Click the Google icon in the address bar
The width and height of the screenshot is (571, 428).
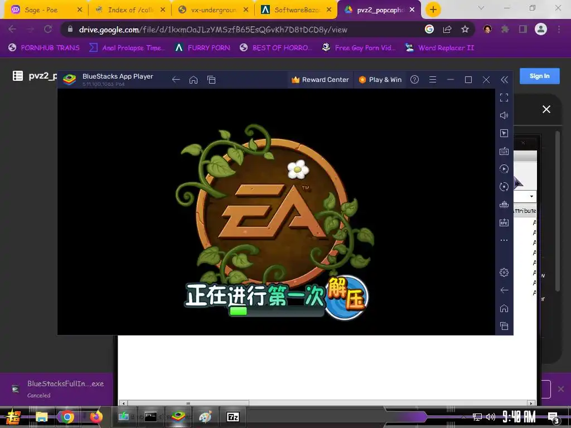[x=429, y=29]
